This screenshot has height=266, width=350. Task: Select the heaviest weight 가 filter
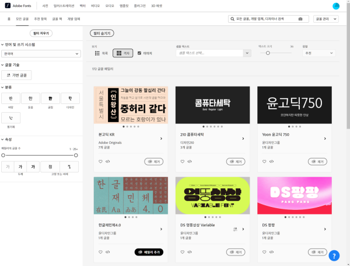click(x=33, y=167)
